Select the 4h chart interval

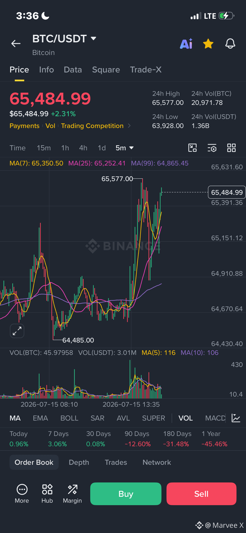pos(83,148)
